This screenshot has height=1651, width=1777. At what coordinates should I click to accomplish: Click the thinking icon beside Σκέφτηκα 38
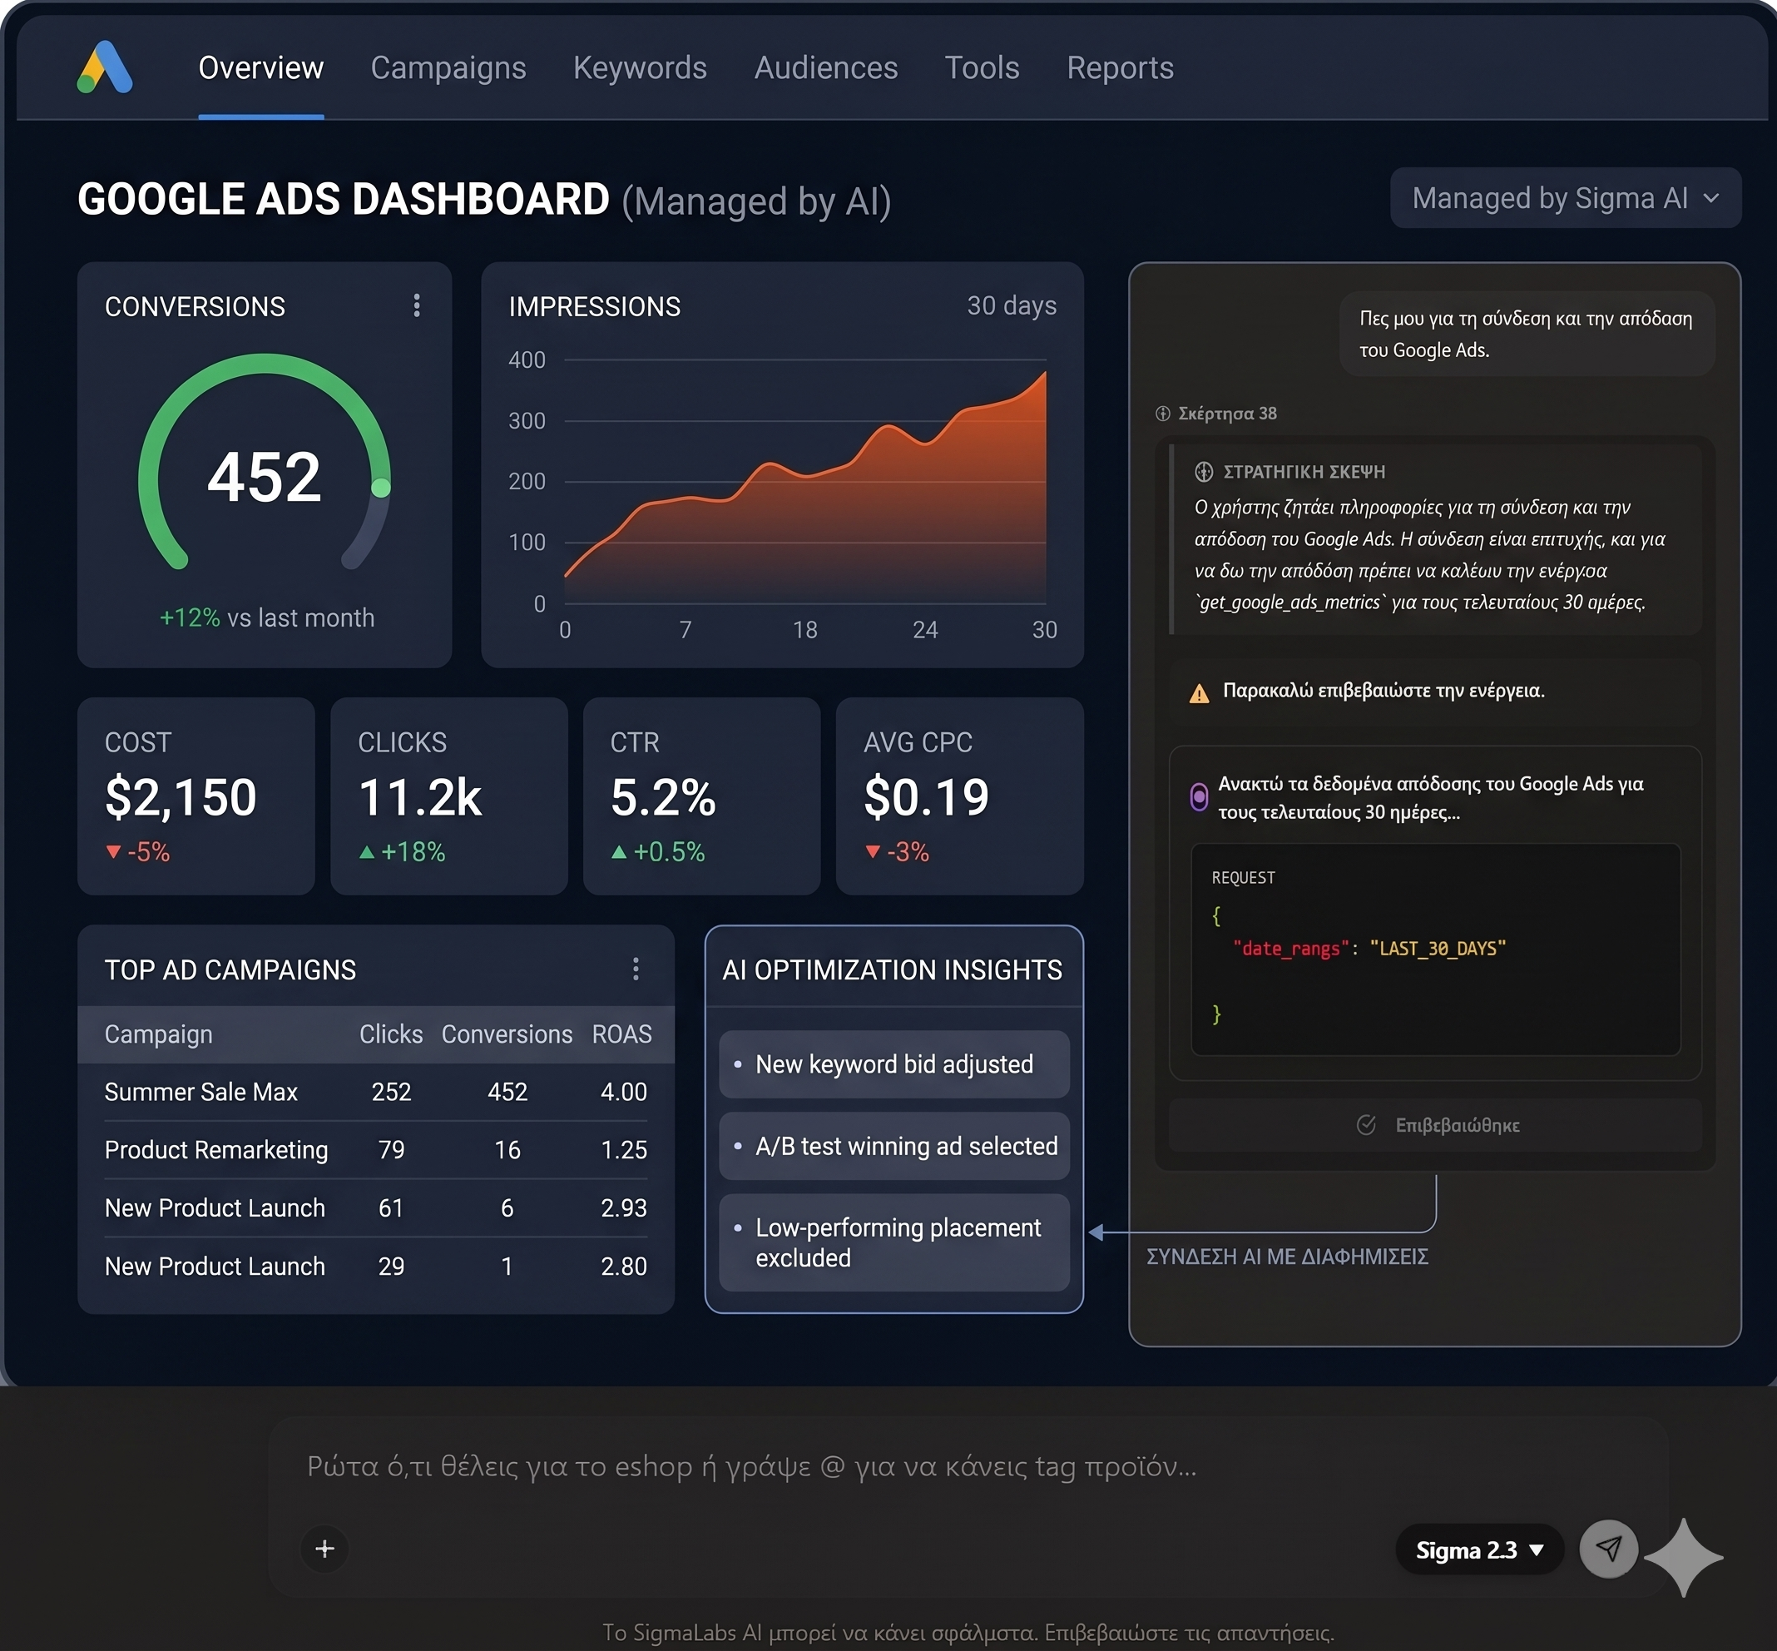[1163, 414]
